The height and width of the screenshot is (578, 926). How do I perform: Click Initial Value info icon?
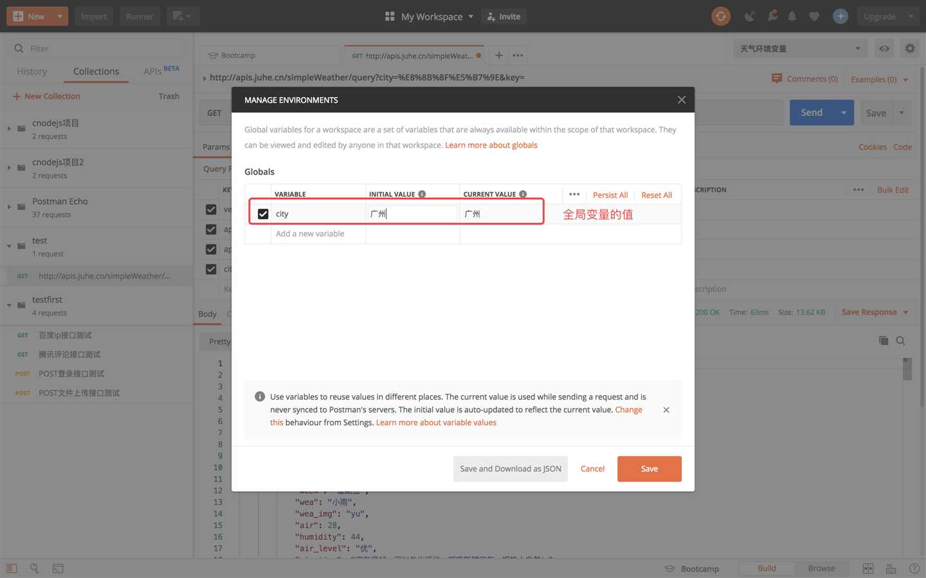tap(422, 194)
